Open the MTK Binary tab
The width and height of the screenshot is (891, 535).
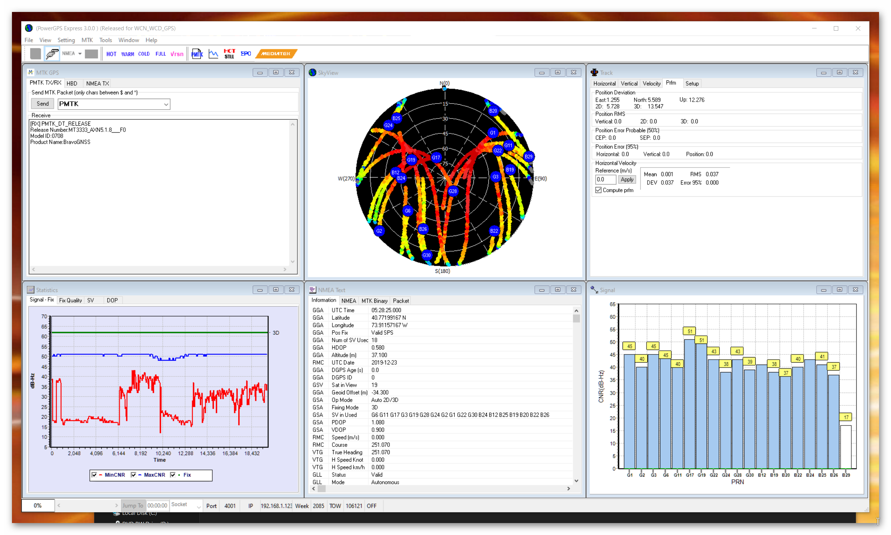pyautogui.click(x=374, y=301)
